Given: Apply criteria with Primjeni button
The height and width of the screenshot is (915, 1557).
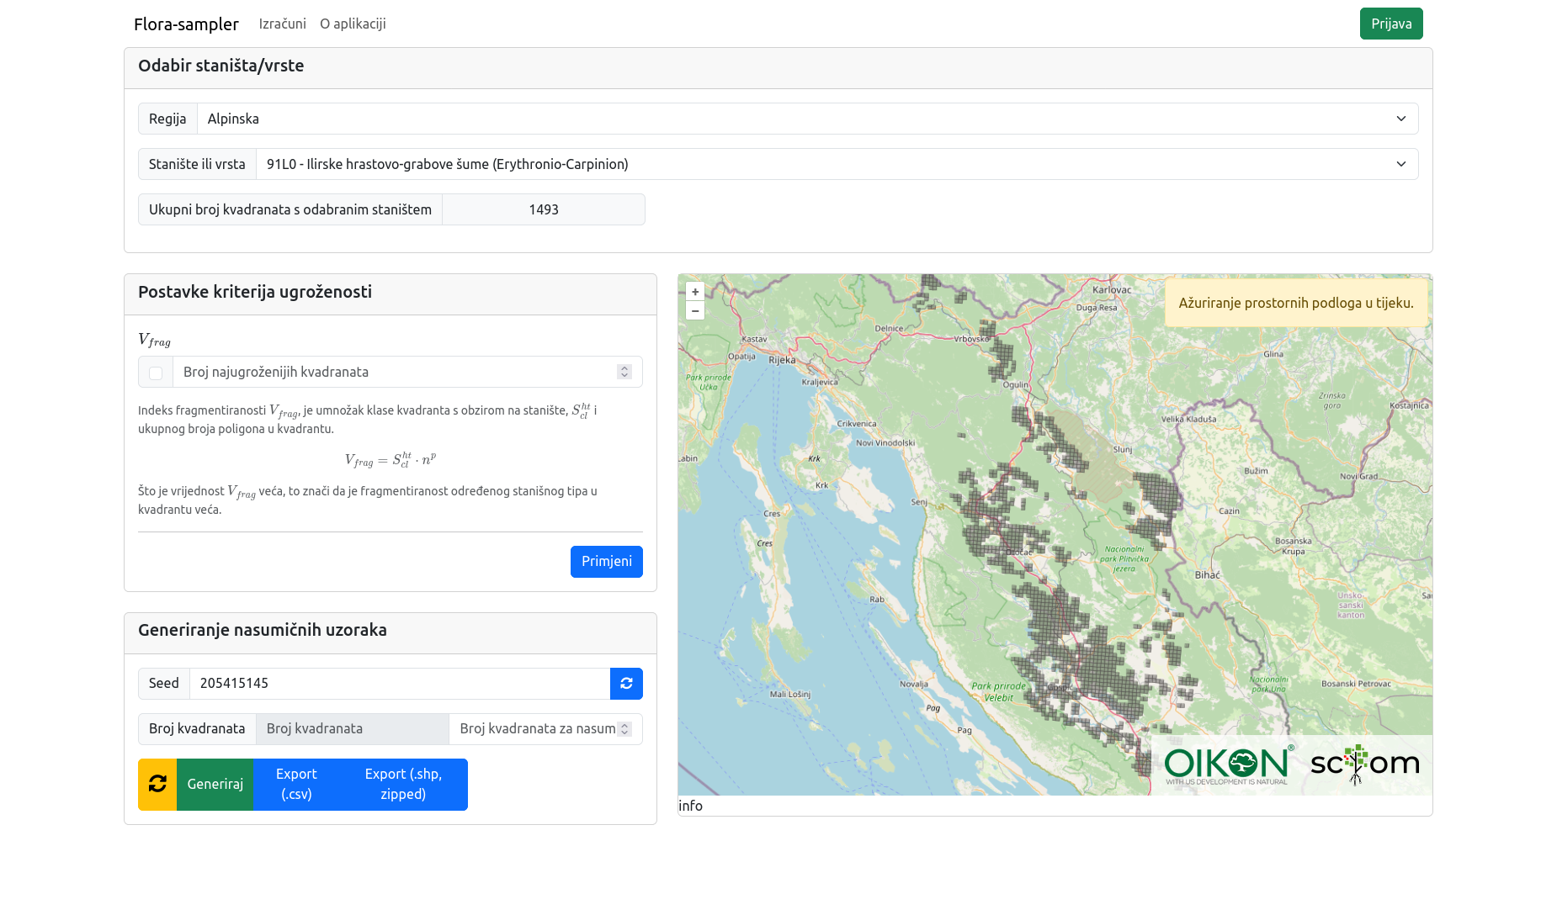Looking at the screenshot, I should point(606,562).
